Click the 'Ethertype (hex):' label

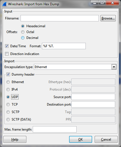60,82
